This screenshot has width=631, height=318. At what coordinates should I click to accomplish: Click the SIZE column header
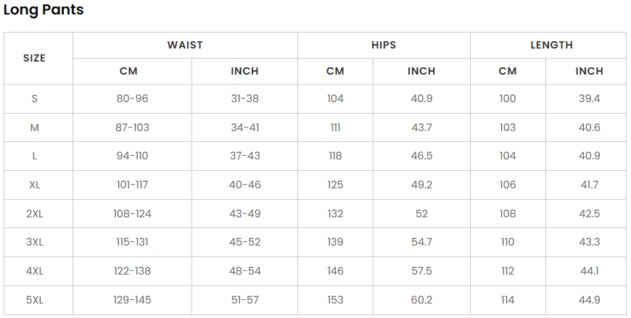(35, 58)
